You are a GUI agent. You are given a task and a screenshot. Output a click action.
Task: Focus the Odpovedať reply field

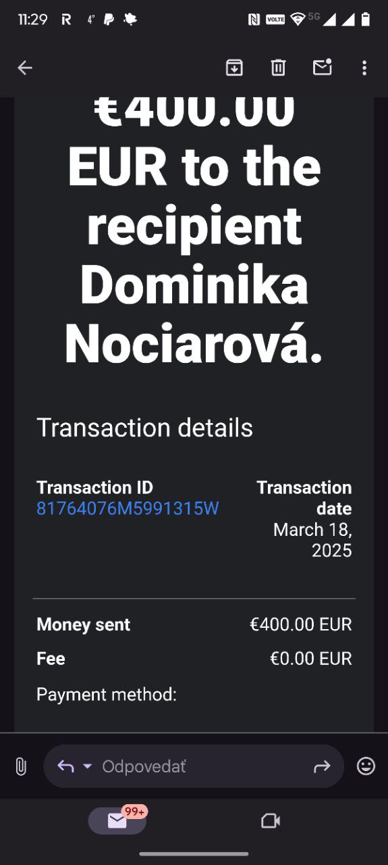pyautogui.click(x=194, y=766)
